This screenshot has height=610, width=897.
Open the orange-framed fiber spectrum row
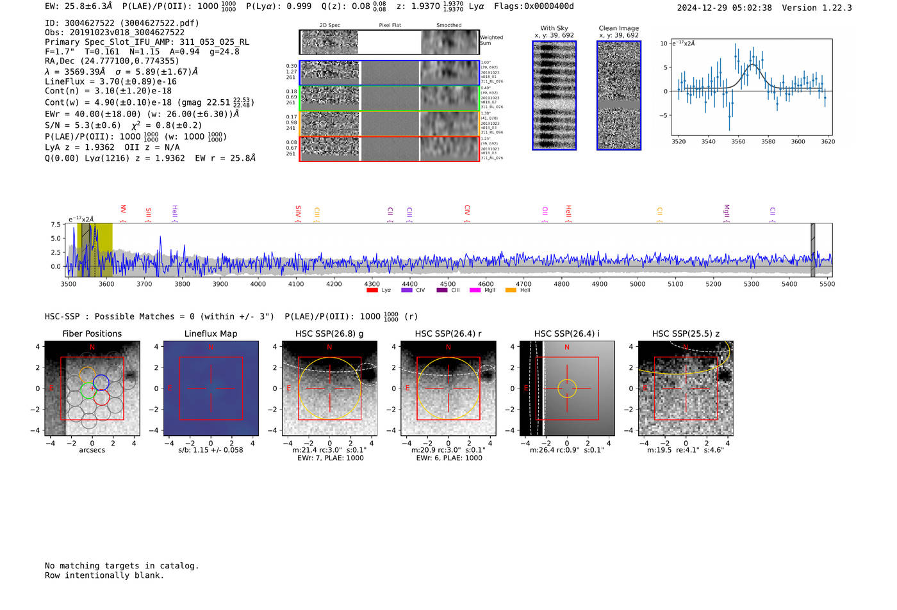(x=390, y=124)
